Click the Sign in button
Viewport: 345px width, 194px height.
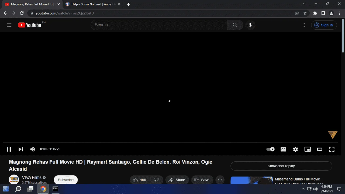tap(324, 25)
